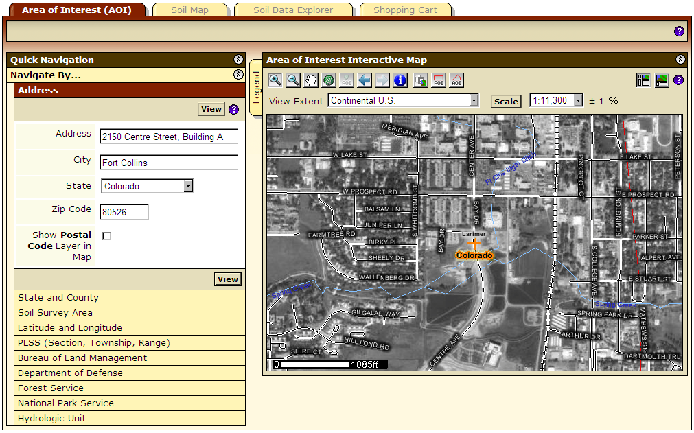Click the City field with Fort Collins
Viewport: 694px width, 433px height.
pyautogui.click(x=169, y=163)
